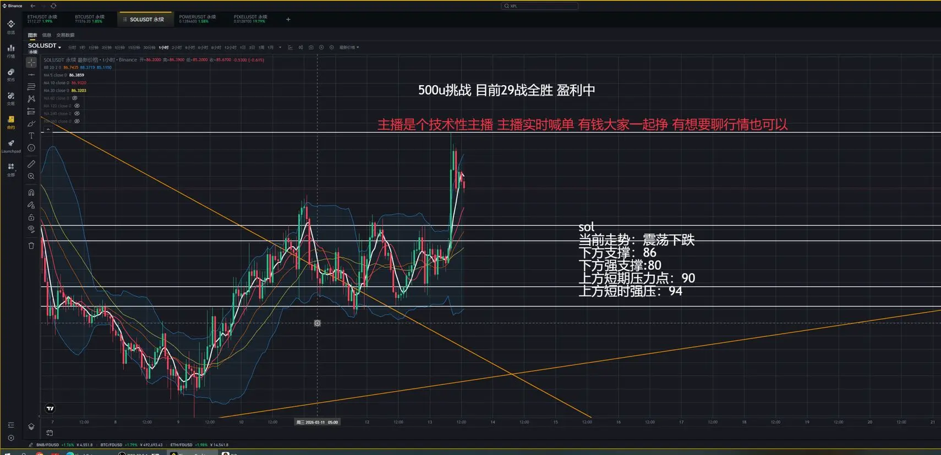Delete drawings with the trash icon
The image size is (941, 455).
[31, 246]
